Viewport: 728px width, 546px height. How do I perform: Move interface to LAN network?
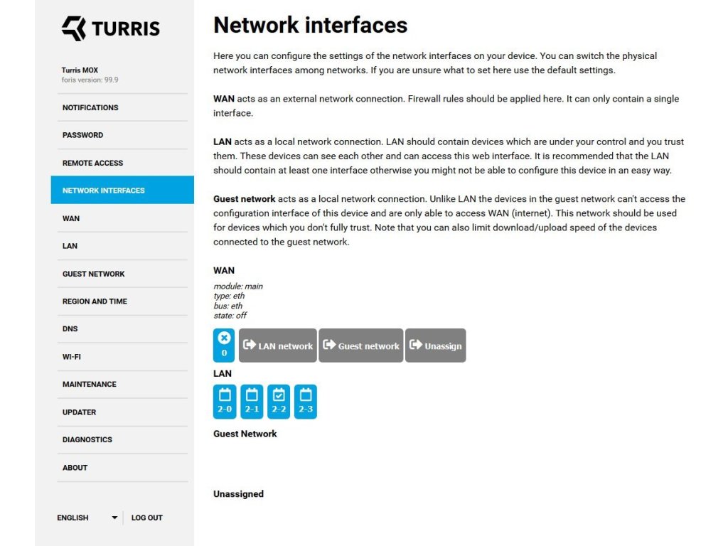pyautogui.click(x=278, y=346)
